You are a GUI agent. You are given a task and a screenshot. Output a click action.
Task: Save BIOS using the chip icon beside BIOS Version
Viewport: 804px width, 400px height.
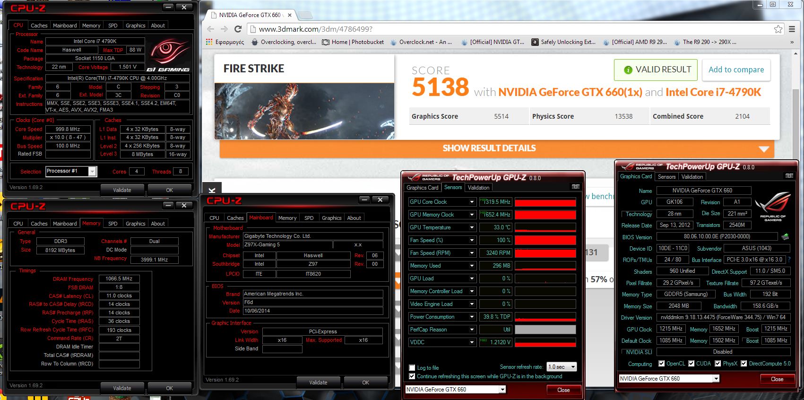[785, 236]
